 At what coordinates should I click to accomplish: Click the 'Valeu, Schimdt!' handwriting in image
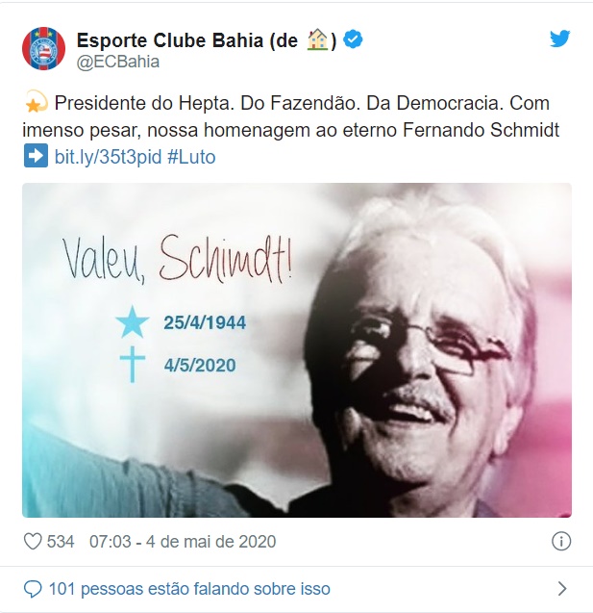point(178,260)
